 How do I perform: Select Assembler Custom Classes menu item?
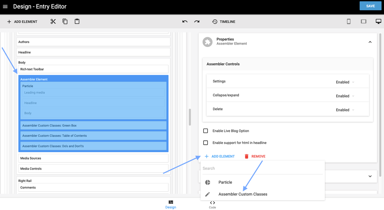(x=243, y=194)
